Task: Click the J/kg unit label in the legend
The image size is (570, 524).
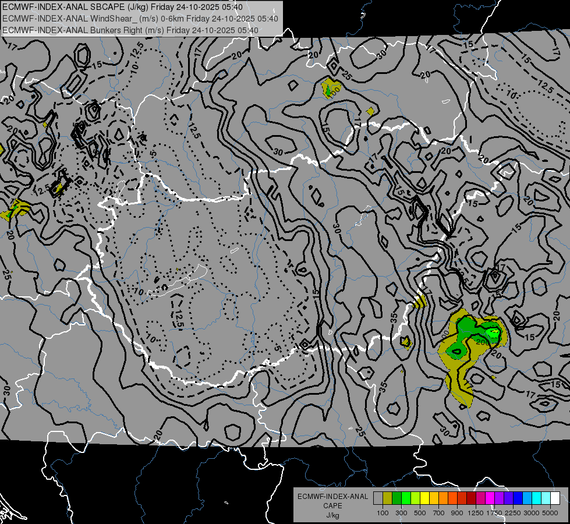Action: [x=332, y=515]
